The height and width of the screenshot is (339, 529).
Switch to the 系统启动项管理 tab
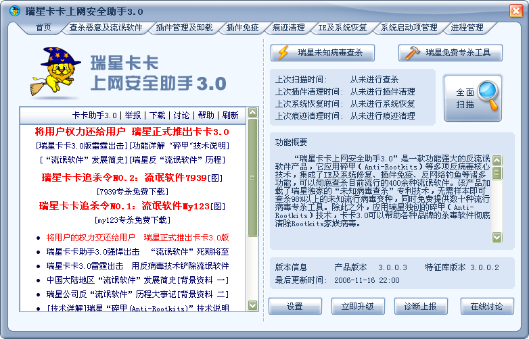click(x=409, y=28)
